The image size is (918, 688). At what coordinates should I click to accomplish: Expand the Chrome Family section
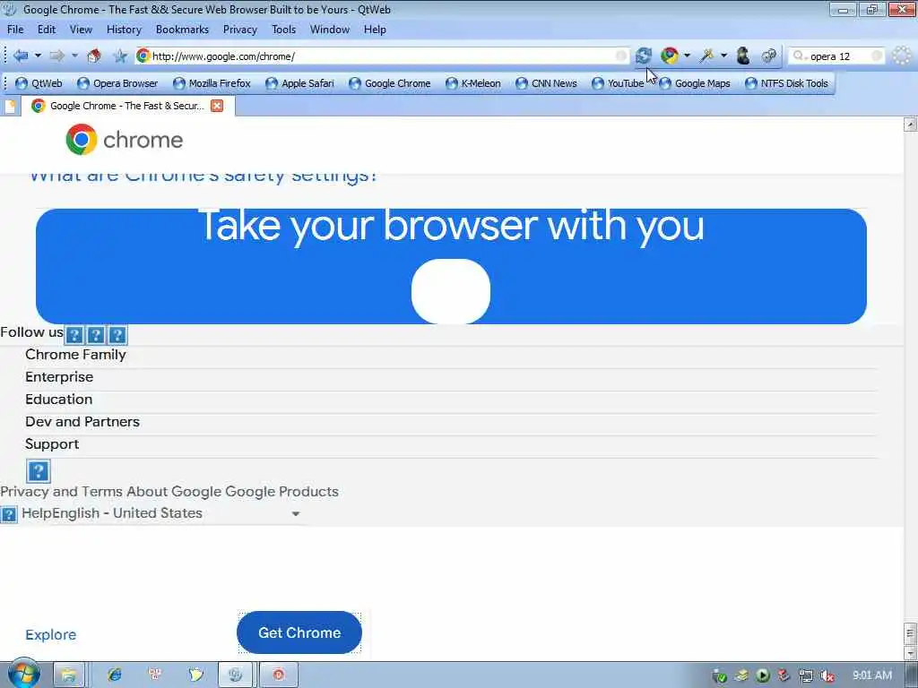coord(451,355)
